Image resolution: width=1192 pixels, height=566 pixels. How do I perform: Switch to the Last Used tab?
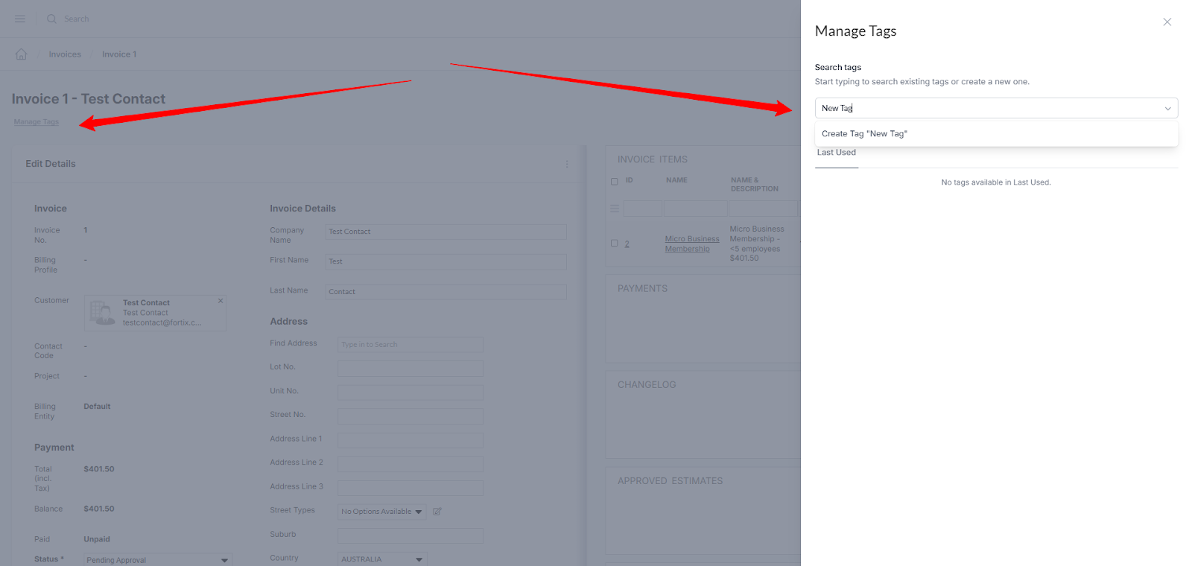[x=837, y=153]
